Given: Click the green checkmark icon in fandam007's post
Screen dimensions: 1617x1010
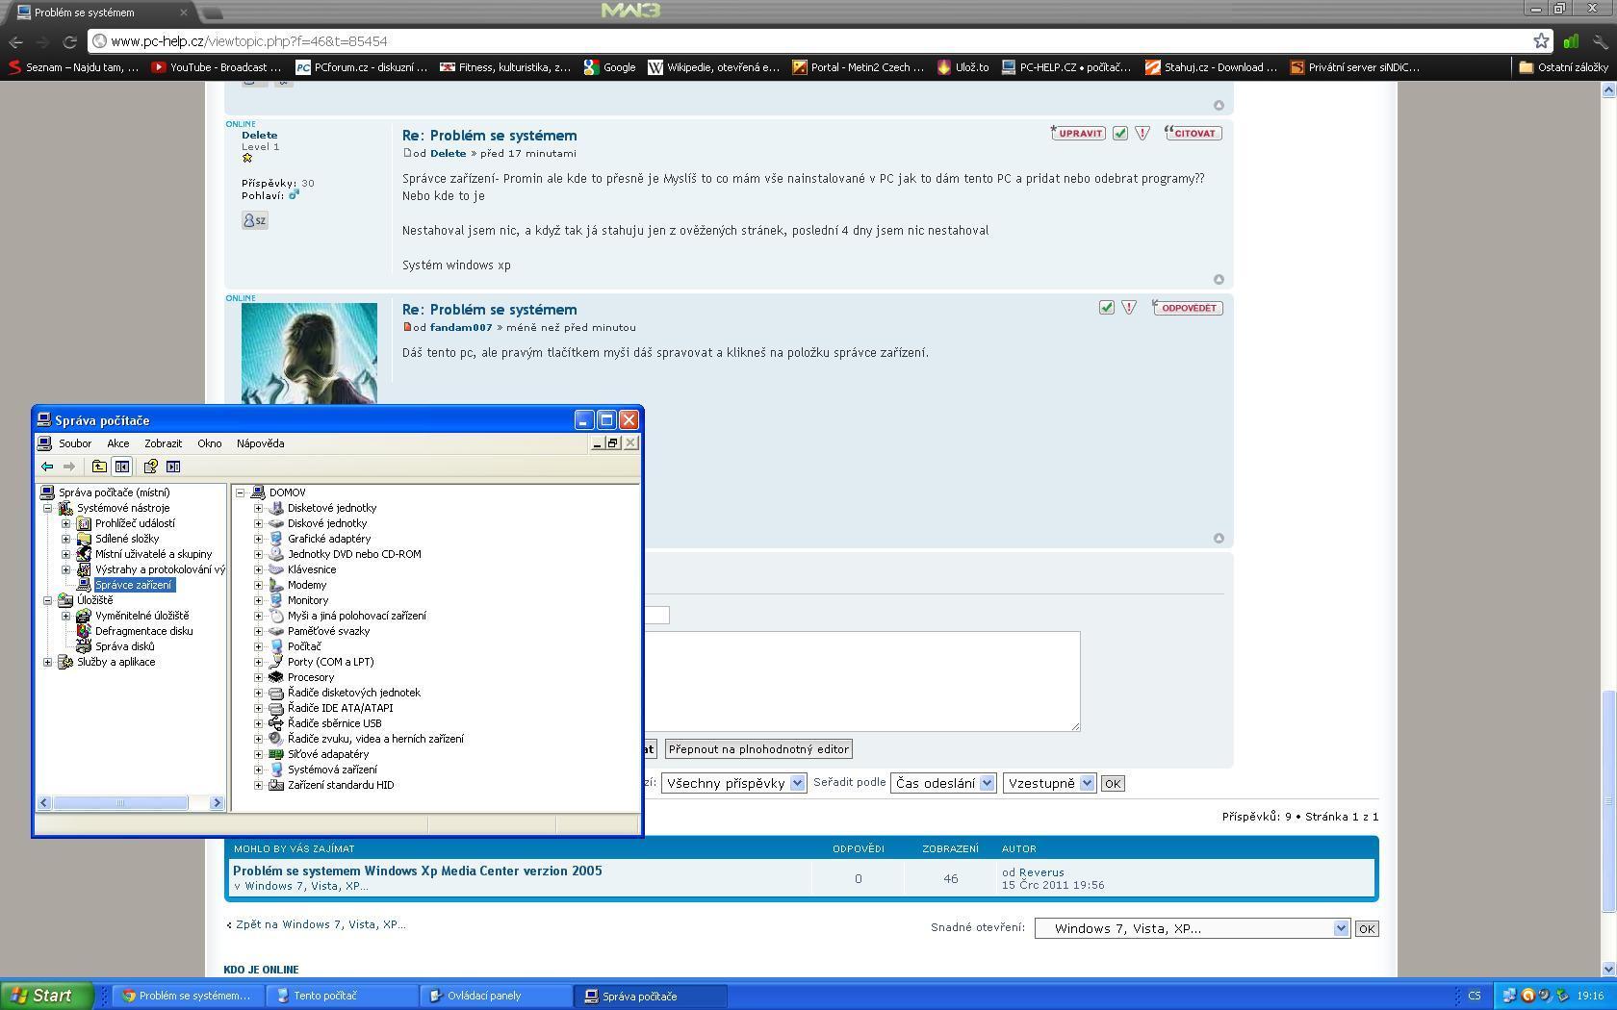Looking at the screenshot, I should click(x=1107, y=308).
